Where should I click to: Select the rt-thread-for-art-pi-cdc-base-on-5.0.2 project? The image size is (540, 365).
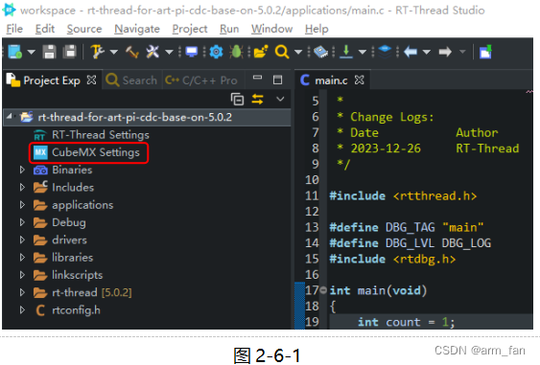pyautogui.click(x=134, y=117)
